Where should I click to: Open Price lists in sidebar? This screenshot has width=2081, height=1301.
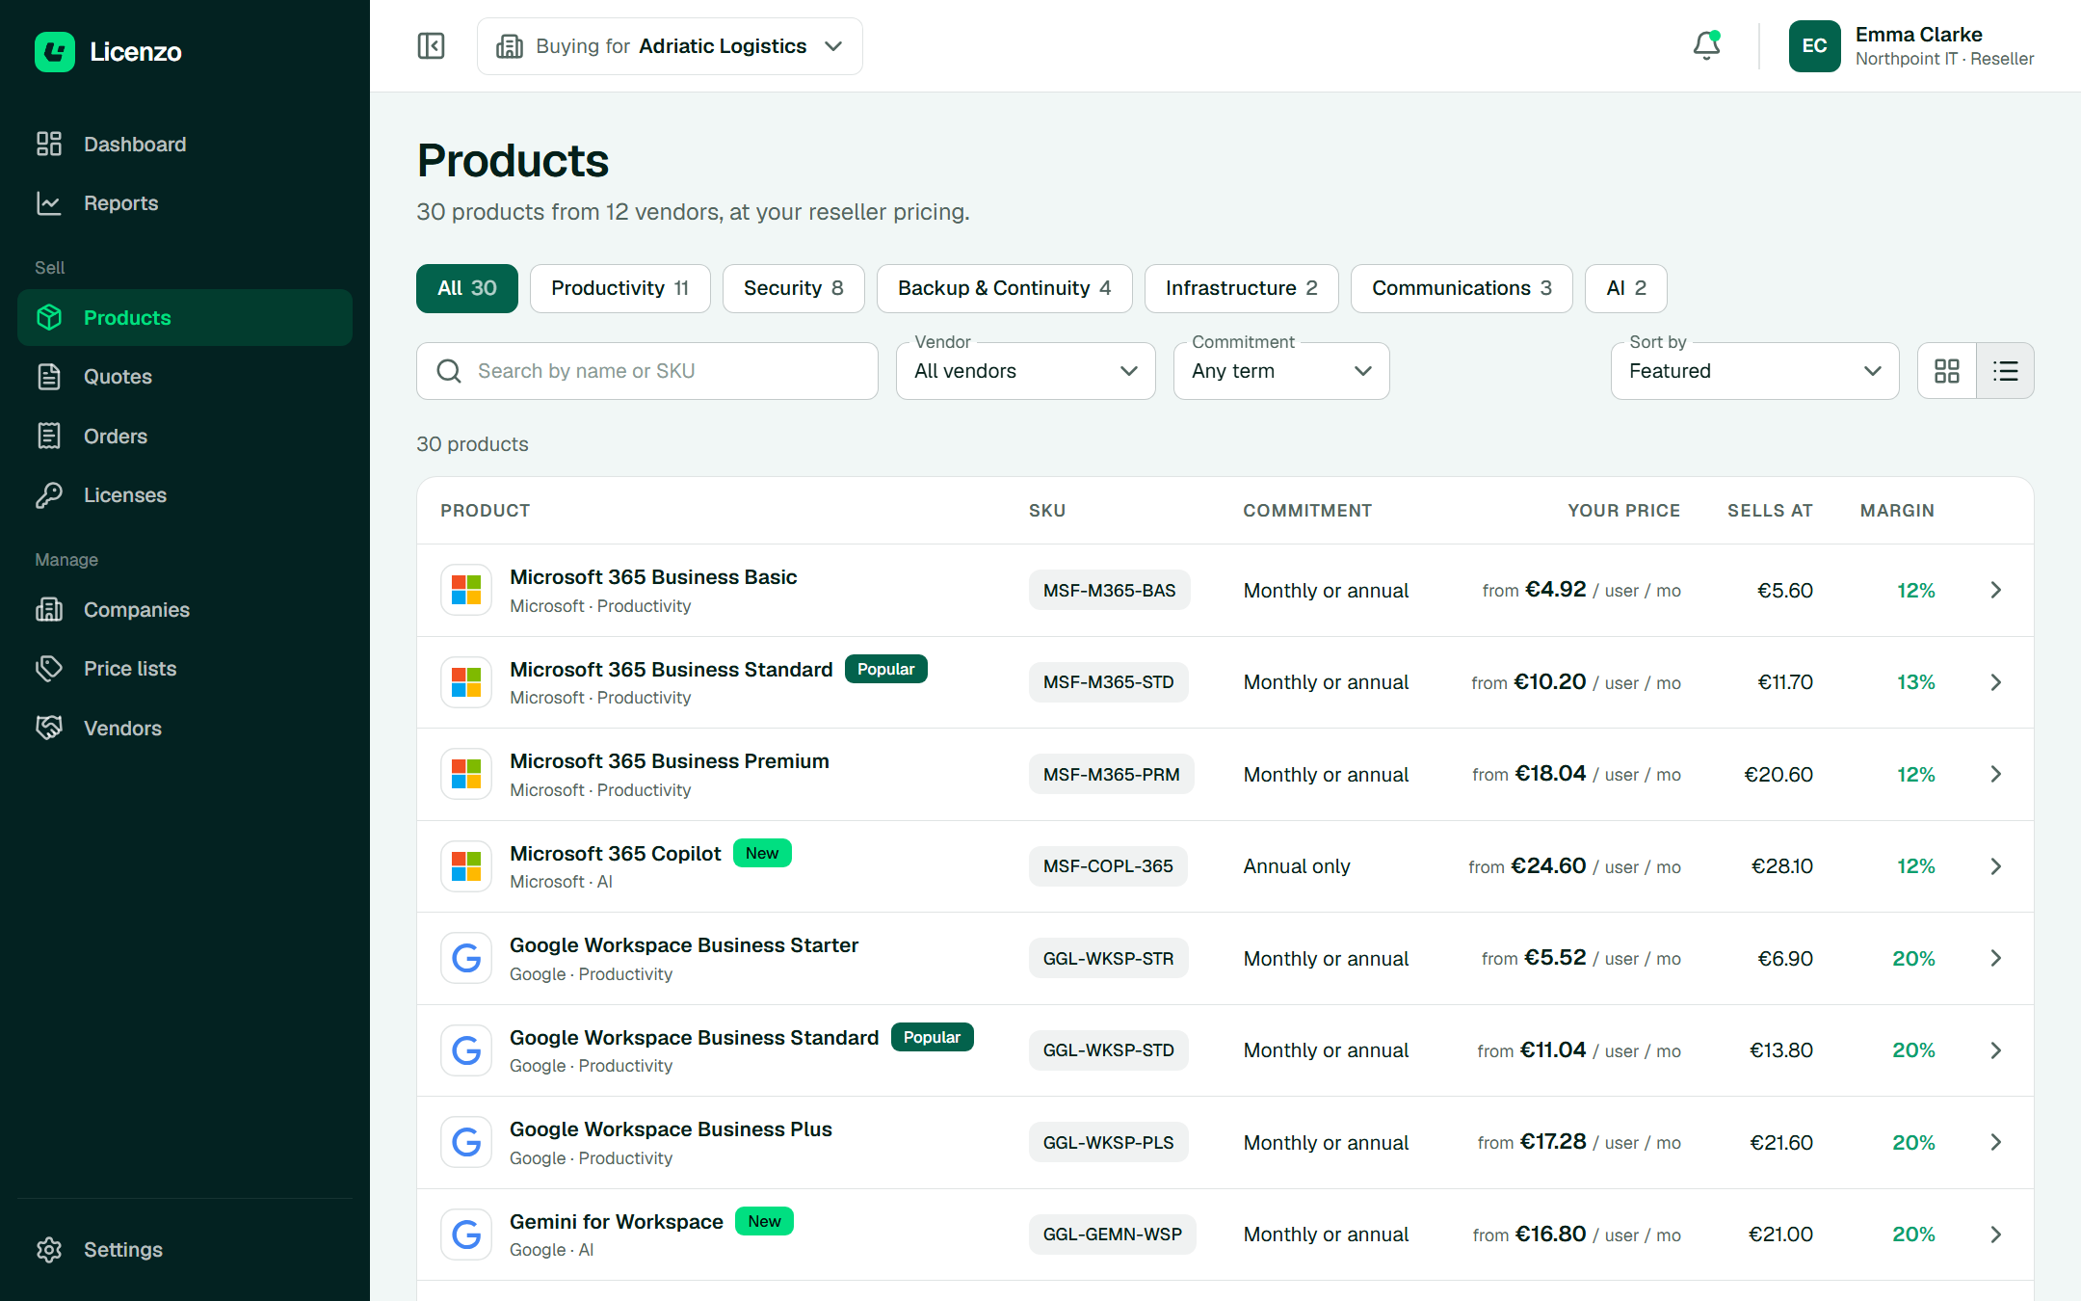coord(185,669)
